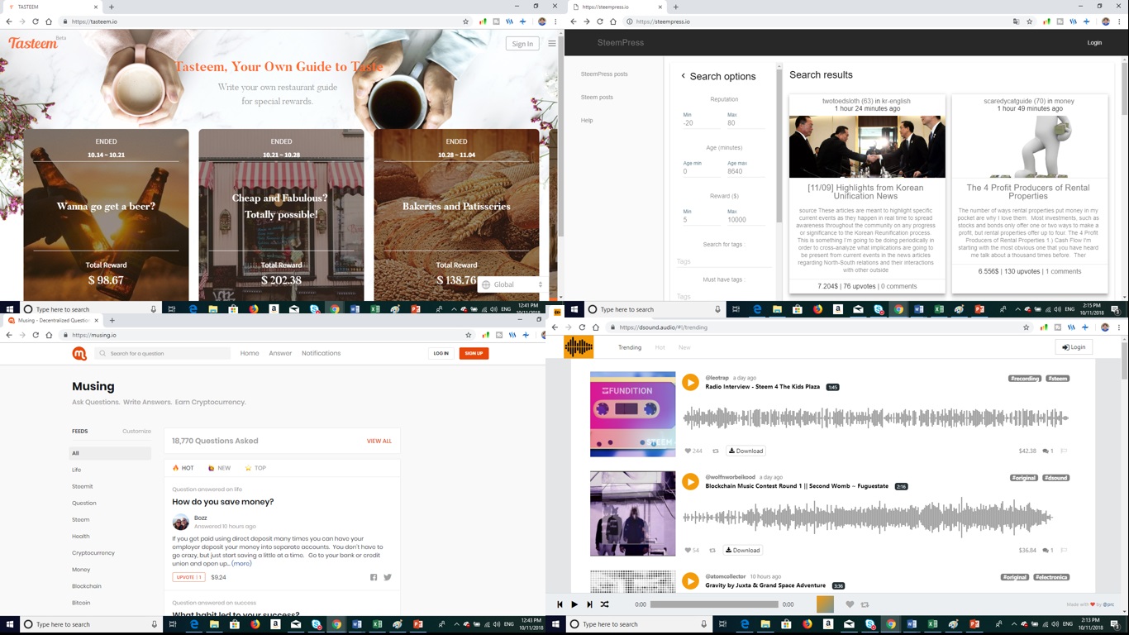Open Help in the SteemPress sidebar
Viewport: 1129px width, 635px height.
[x=587, y=120]
